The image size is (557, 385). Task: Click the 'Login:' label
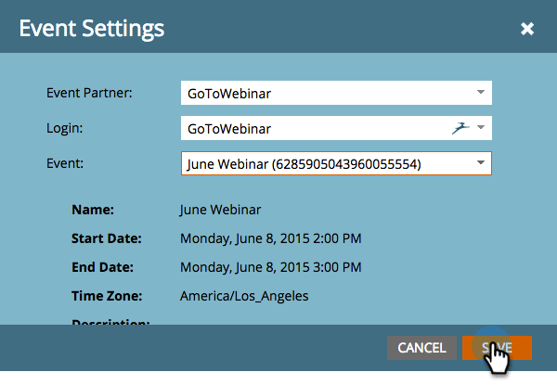click(64, 128)
